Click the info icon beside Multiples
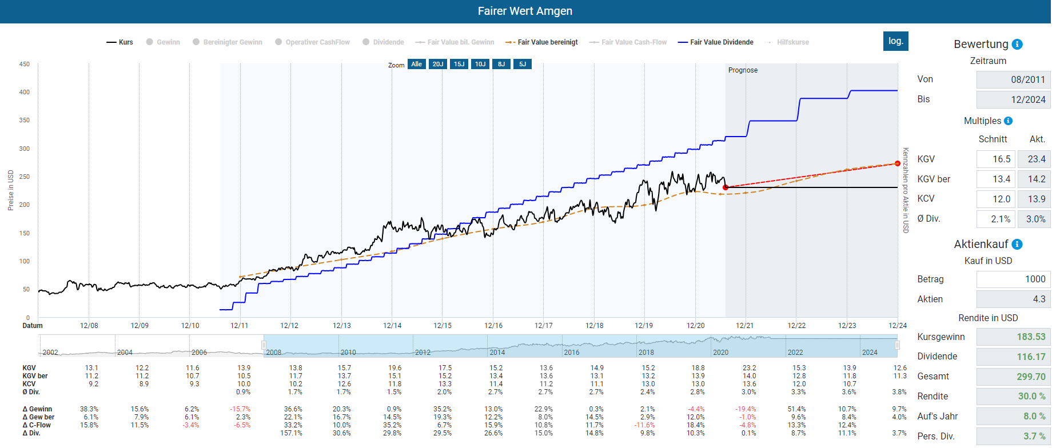1056x448 pixels. click(x=1008, y=121)
